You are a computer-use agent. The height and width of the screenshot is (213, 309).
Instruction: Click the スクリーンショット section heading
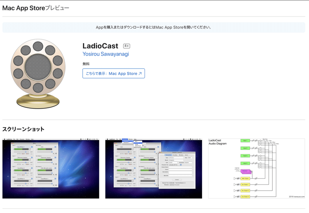pyautogui.click(x=23, y=129)
